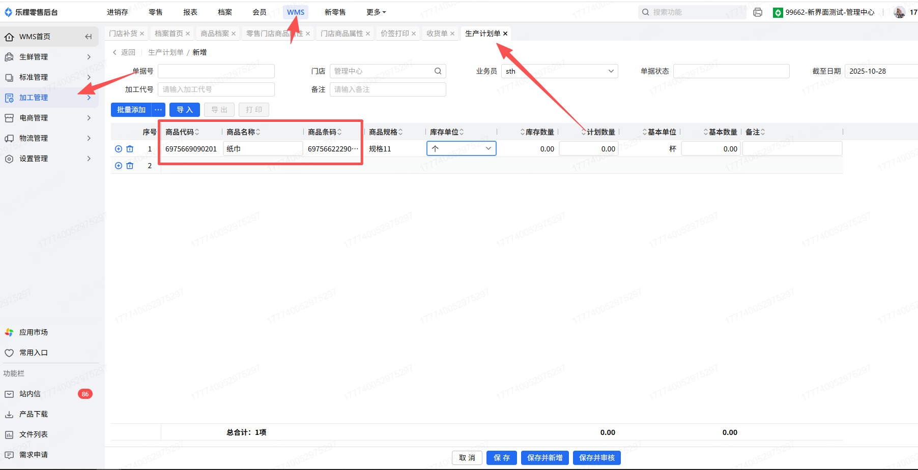Click the 乐檬零售后台 logo
Viewport: 918px width, 470px height.
pyautogui.click(x=31, y=12)
